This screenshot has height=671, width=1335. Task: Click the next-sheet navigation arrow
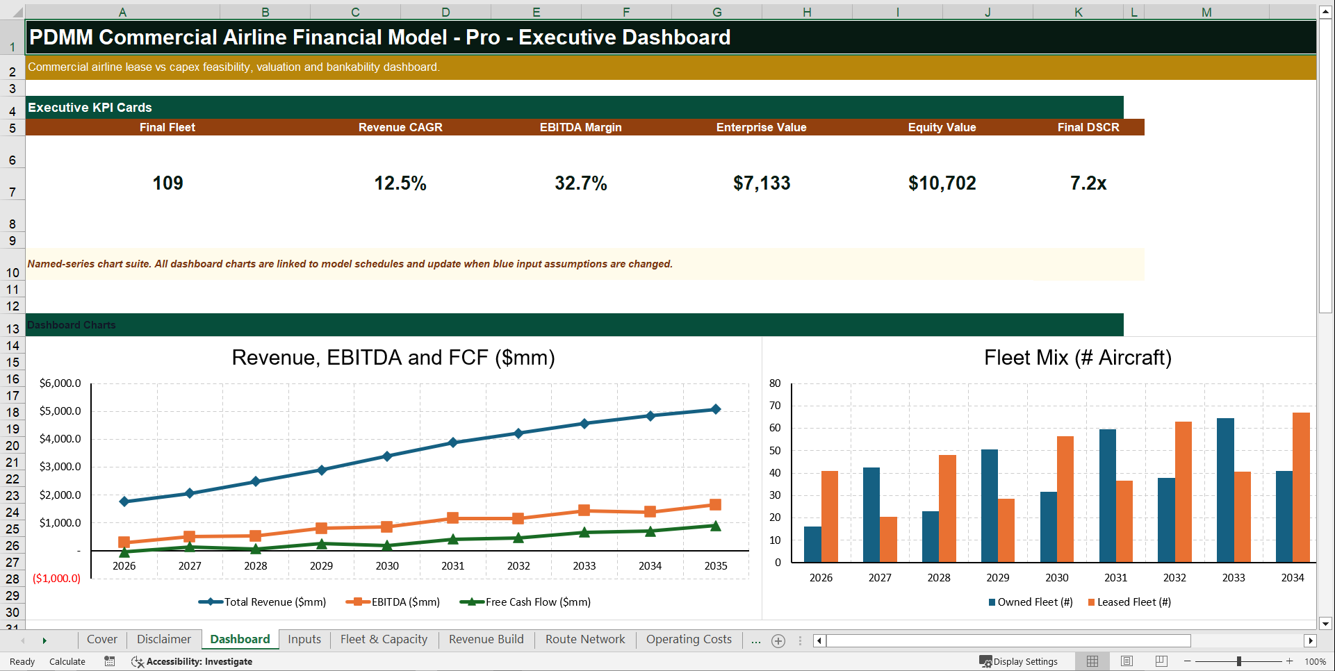[x=44, y=640]
